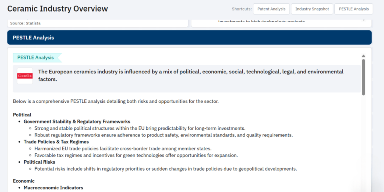Click the Shortcuts label
The width and height of the screenshot is (384, 192).
(x=241, y=9)
